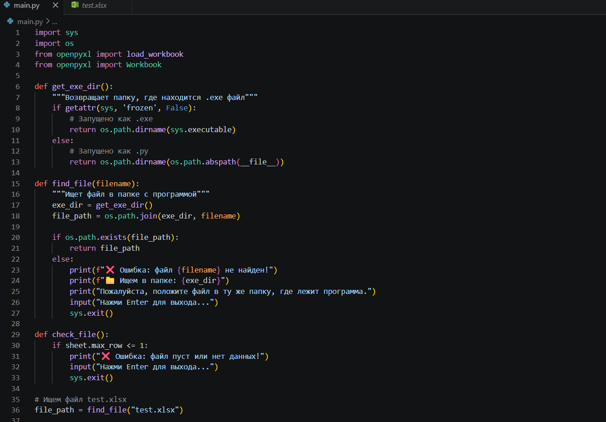Click the 'frozen' string literal
The image size is (606, 422).
pos(140,108)
